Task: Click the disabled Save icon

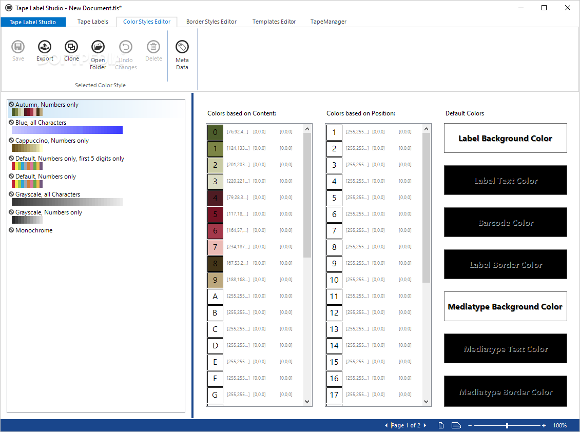Action: point(18,47)
